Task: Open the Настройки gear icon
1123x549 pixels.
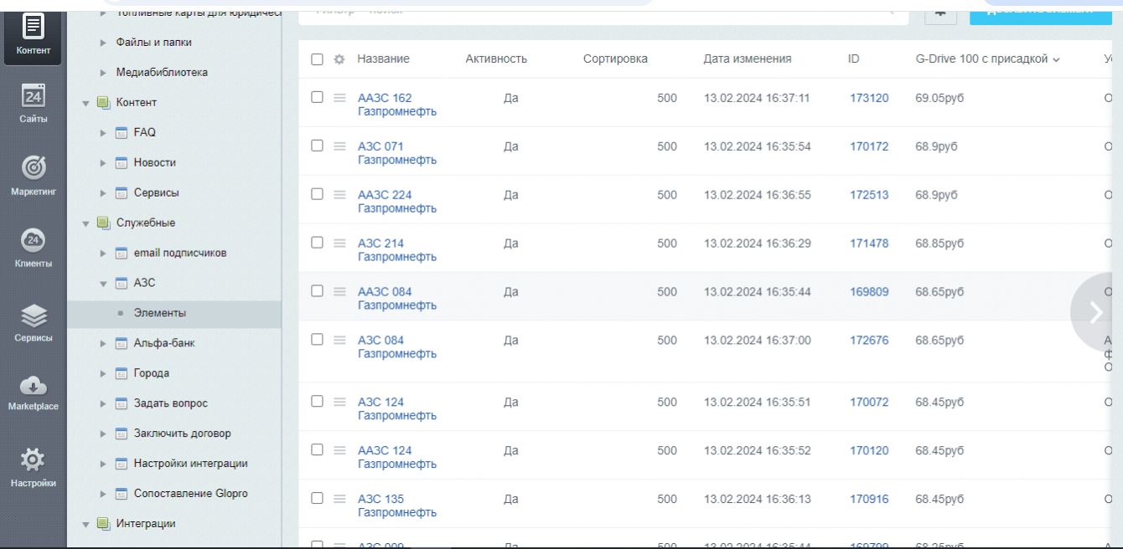Action: [33, 459]
